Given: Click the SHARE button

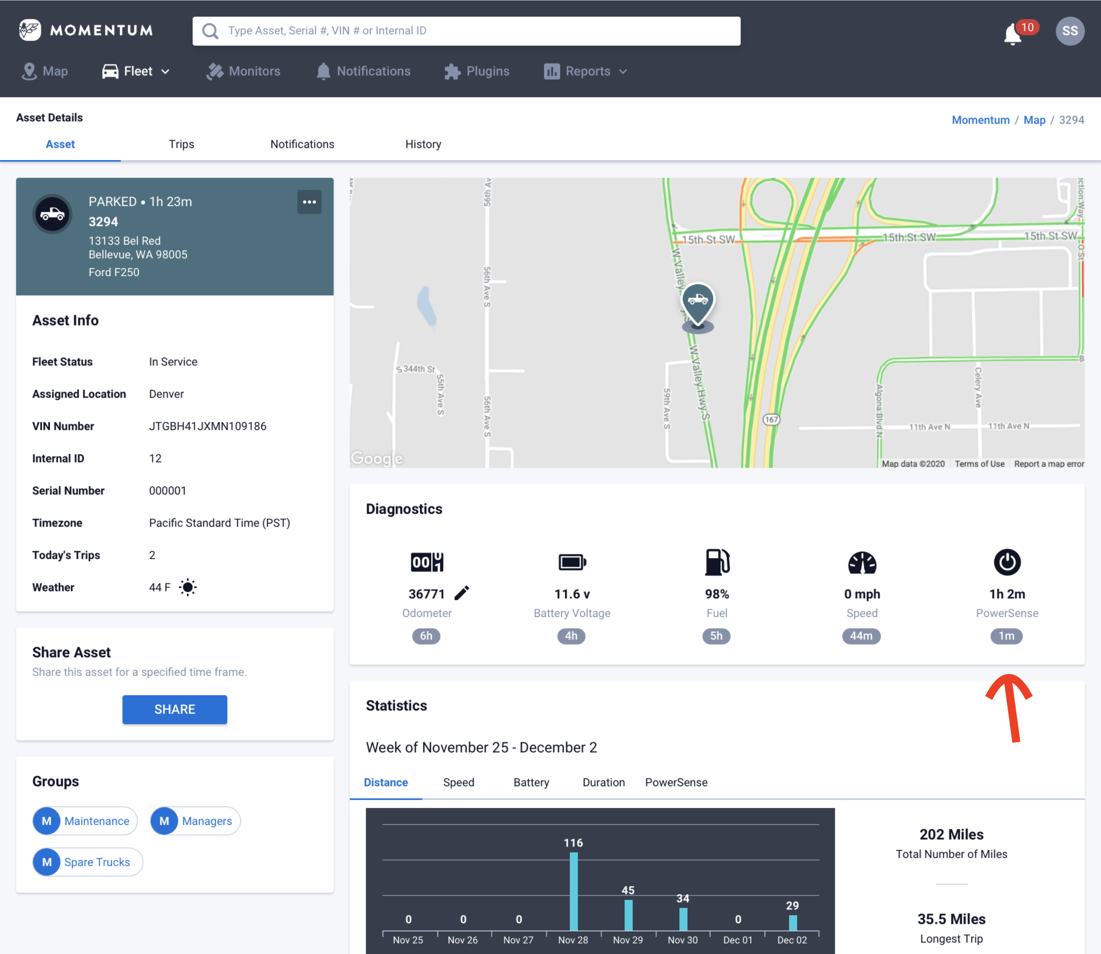Looking at the screenshot, I should click(x=175, y=709).
